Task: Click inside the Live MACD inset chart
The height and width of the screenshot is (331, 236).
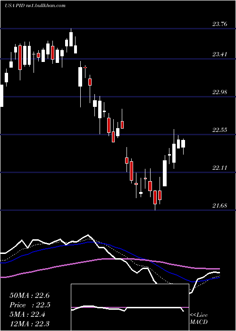Action: [x=130, y=307]
